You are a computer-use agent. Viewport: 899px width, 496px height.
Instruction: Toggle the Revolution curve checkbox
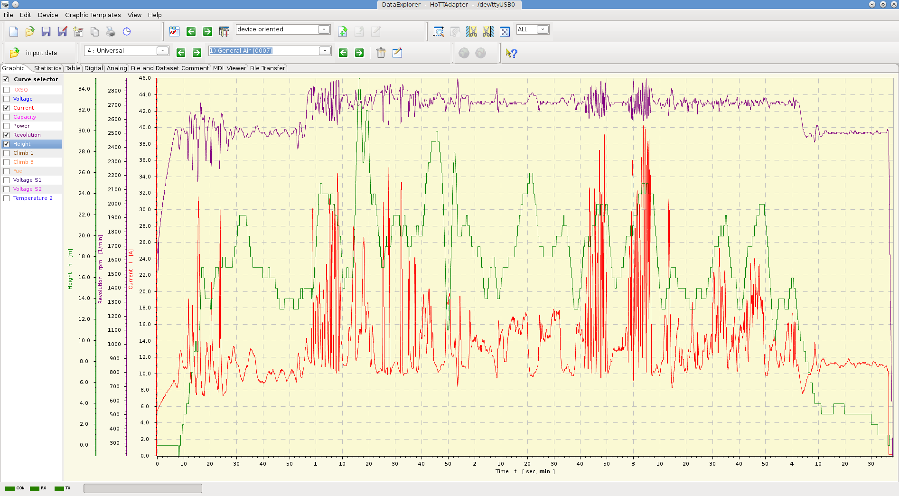(7, 135)
